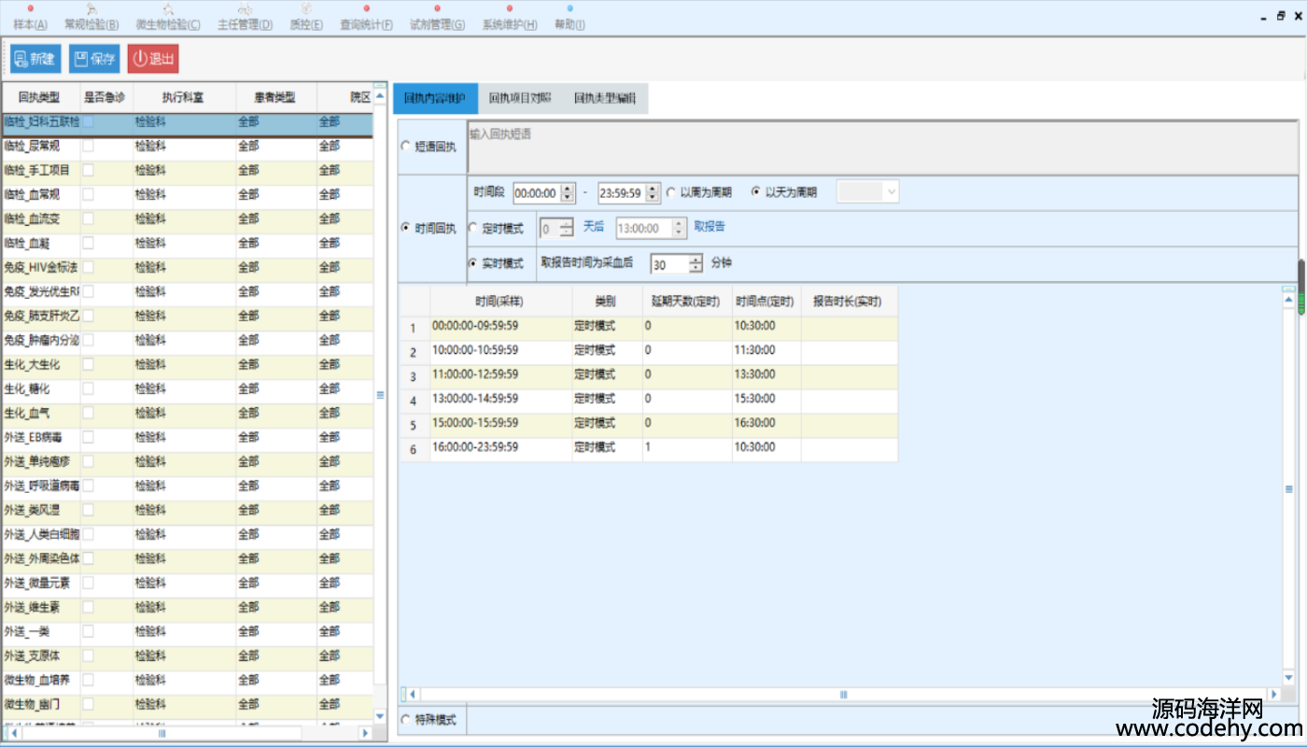Viewport: 1307px width, 747px height.
Task: Select the 时间回执 radio button
Action: [405, 228]
